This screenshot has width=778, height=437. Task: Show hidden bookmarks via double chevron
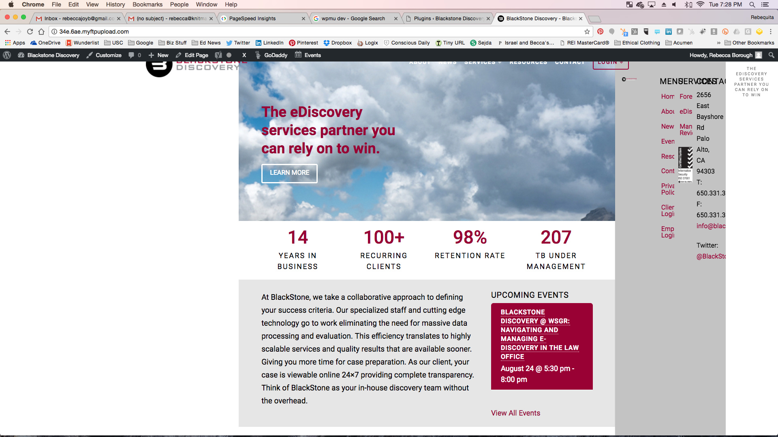[718, 43]
